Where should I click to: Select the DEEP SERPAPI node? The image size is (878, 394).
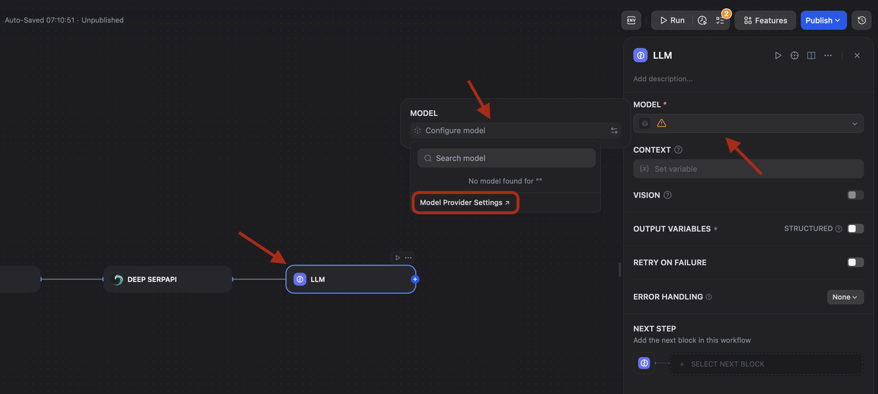click(167, 279)
